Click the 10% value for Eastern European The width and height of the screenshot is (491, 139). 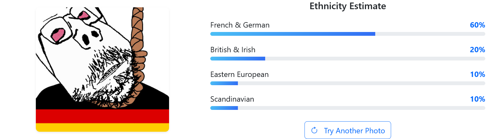click(477, 74)
